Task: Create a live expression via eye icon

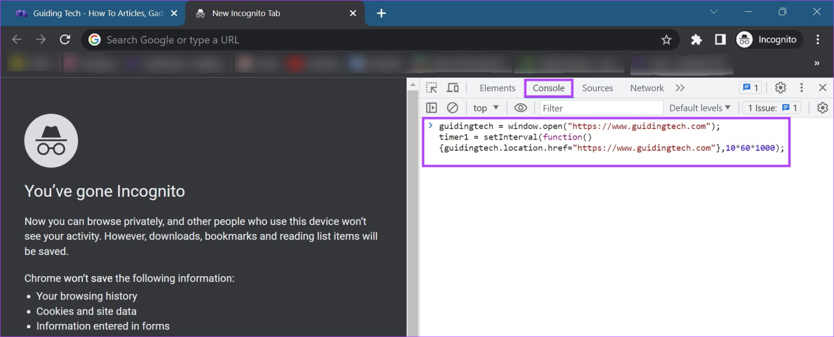Action: click(521, 108)
